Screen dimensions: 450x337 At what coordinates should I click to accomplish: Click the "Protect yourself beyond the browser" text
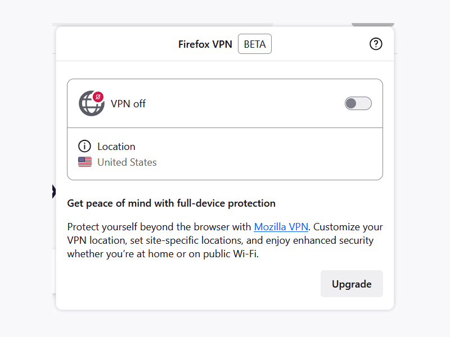tap(159, 227)
